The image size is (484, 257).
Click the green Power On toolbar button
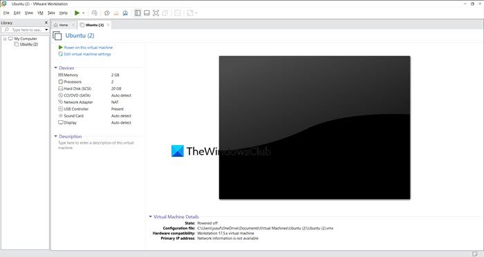pos(77,13)
